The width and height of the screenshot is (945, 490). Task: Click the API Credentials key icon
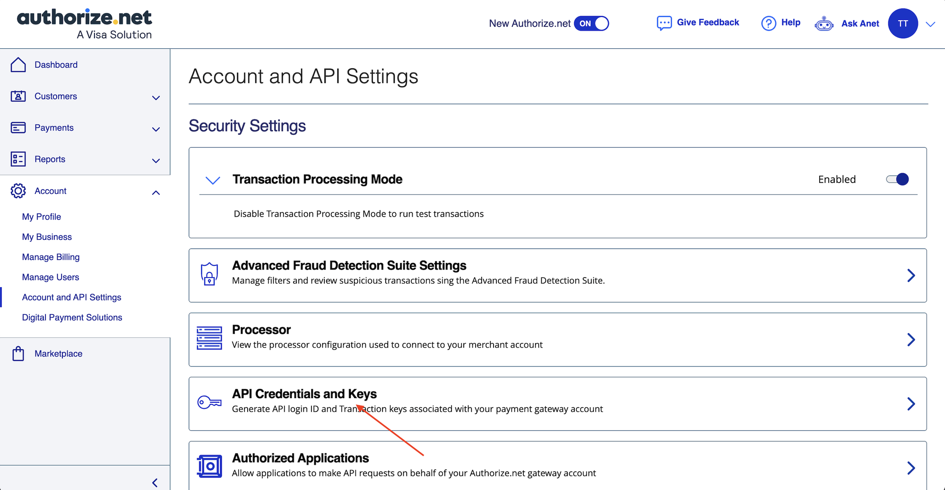point(209,402)
